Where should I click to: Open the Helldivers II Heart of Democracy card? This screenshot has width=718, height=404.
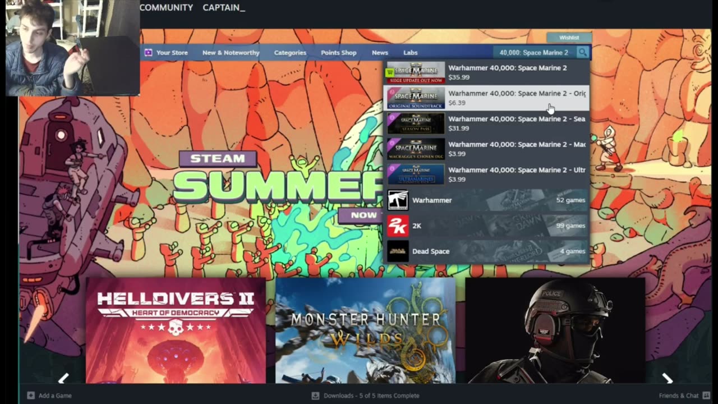tap(176, 330)
